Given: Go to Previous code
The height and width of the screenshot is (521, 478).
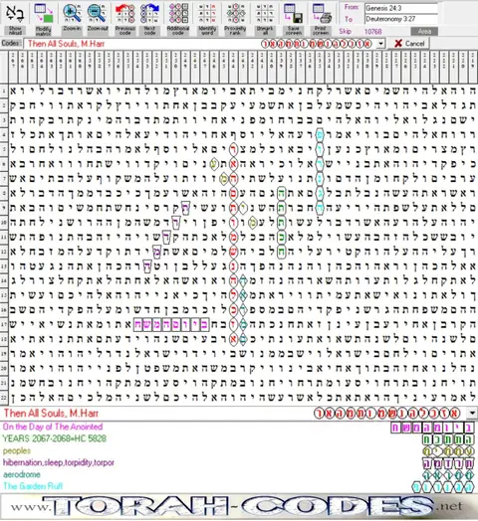Looking at the screenshot, I should (x=124, y=13).
